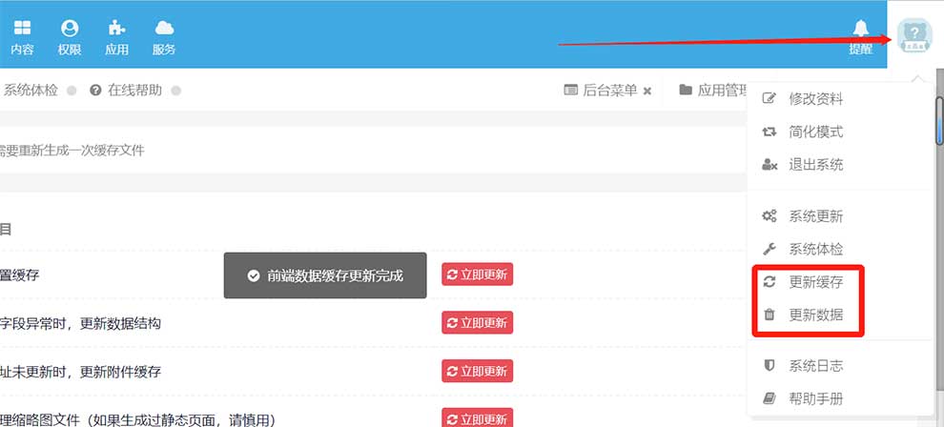
Task: Open 帮助手册 from the menu
Action: pyautogui.click(x=815, y=398)
